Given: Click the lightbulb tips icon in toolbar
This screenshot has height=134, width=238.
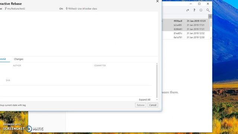Looking at the screenshot, I should 194,10.
